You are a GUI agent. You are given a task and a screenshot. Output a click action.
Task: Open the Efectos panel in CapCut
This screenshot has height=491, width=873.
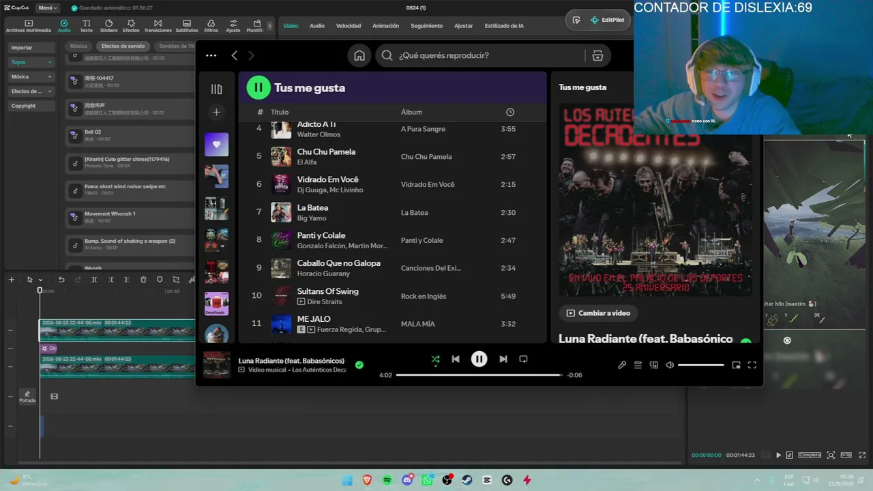[x=131, y=26]
